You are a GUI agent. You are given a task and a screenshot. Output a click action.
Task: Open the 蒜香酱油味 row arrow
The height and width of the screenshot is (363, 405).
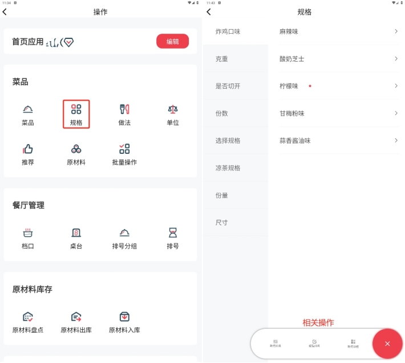[396, 140]
